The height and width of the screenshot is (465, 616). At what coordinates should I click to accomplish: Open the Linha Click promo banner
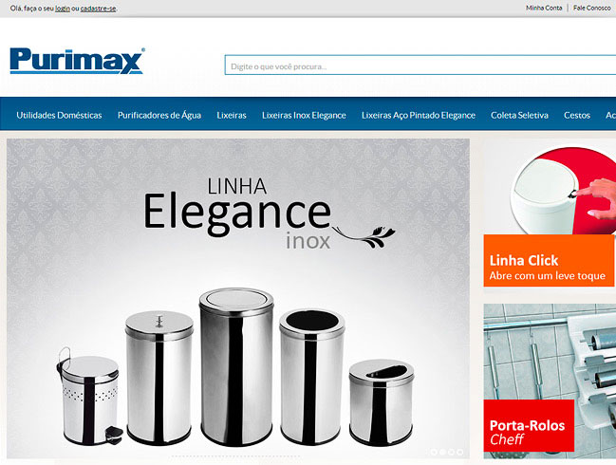550,213
